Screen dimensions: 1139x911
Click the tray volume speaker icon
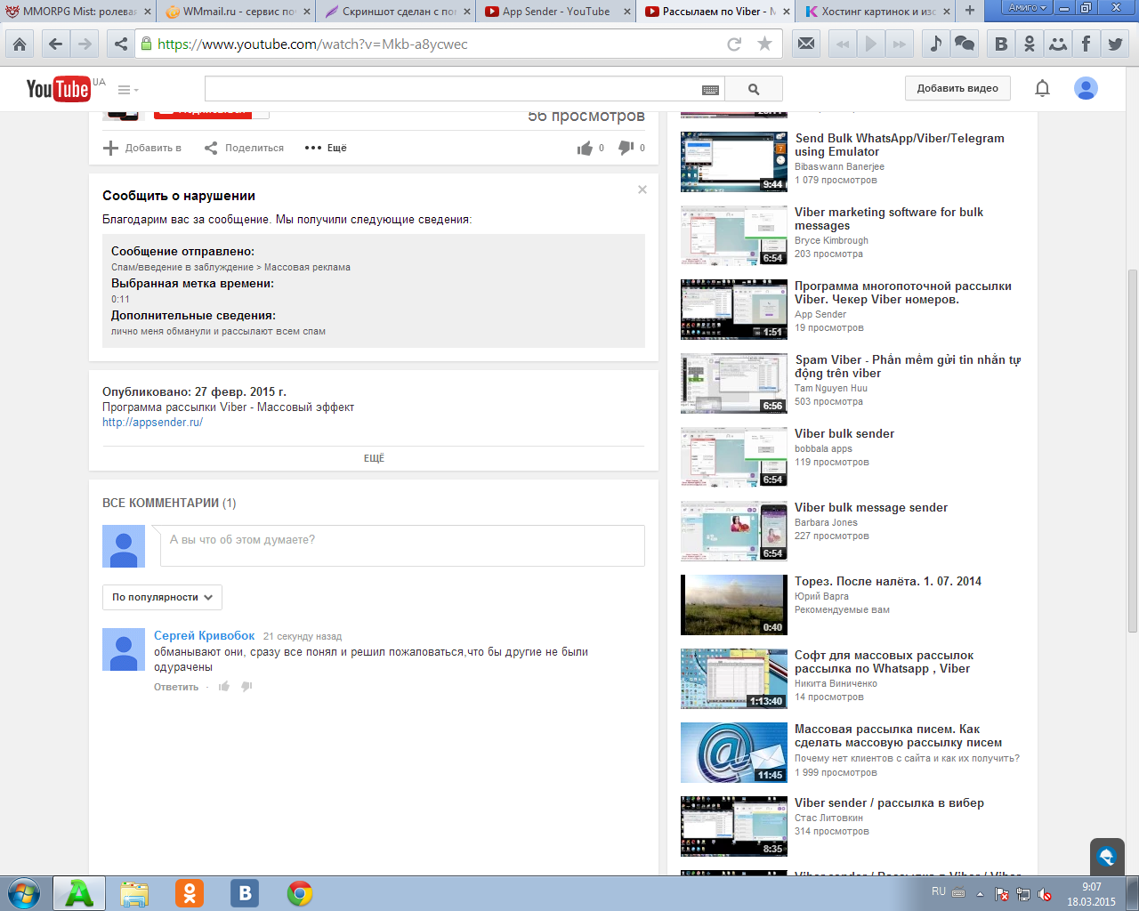(1045, 894)
